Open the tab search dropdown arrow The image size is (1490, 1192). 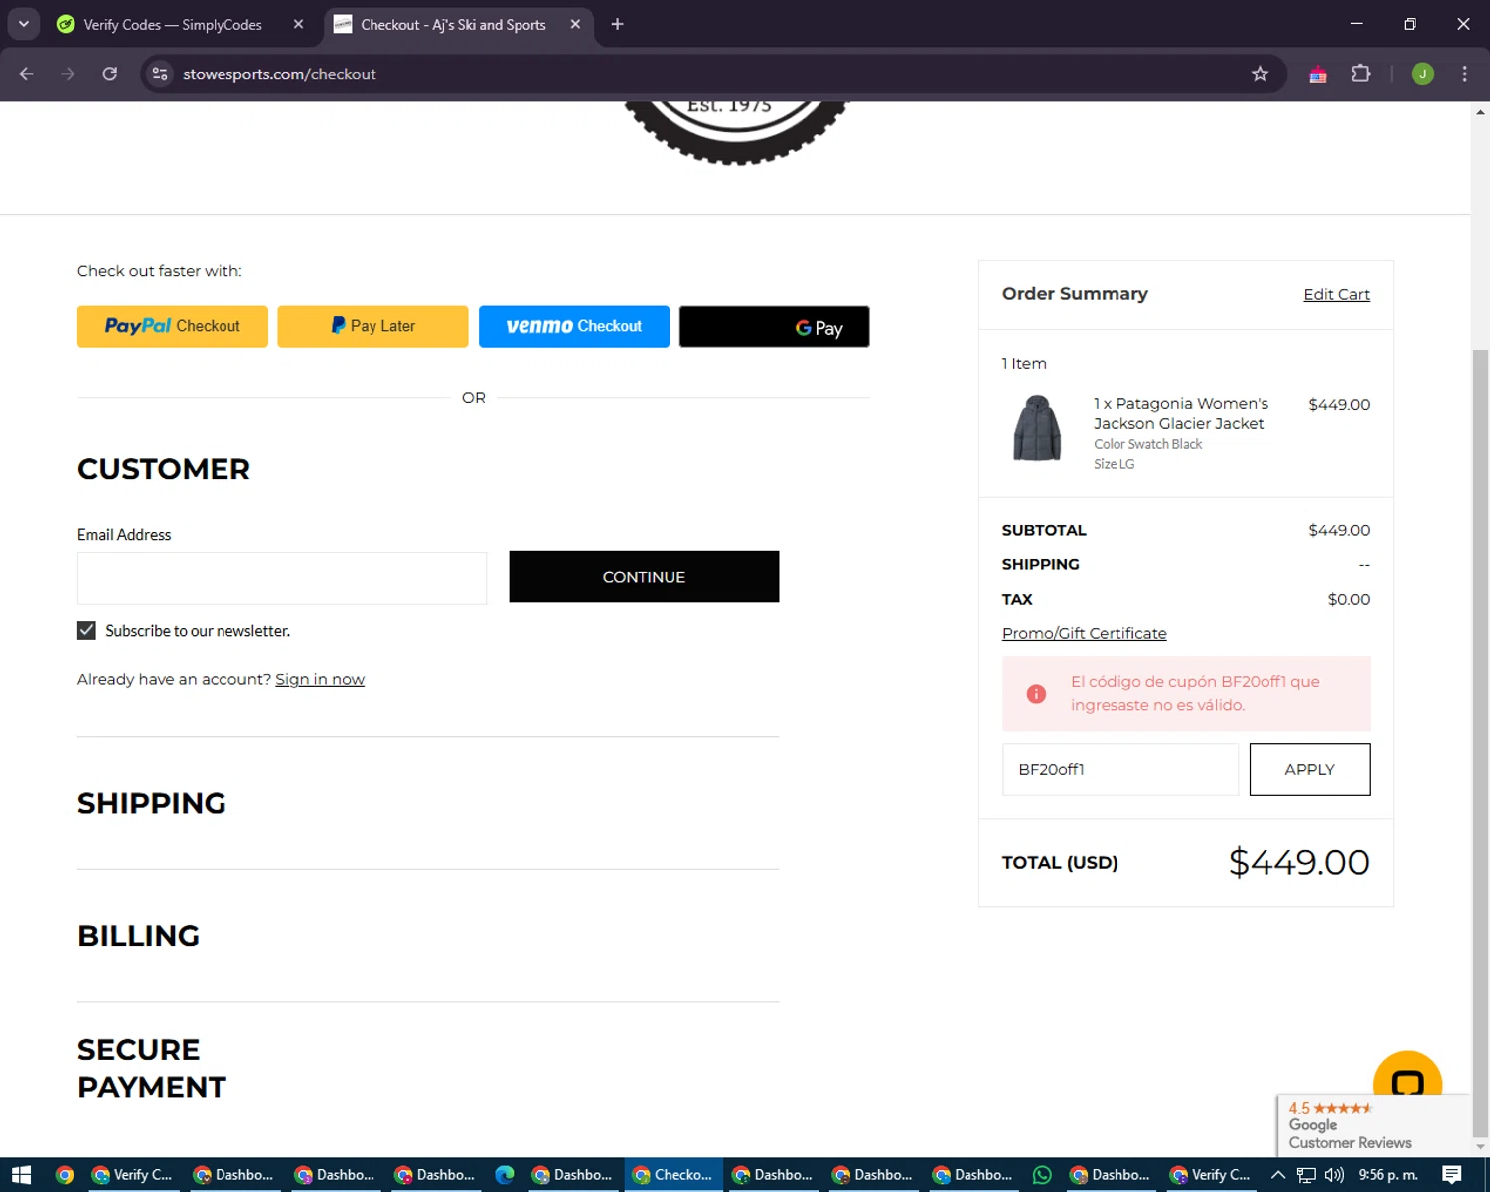point(23,24)
